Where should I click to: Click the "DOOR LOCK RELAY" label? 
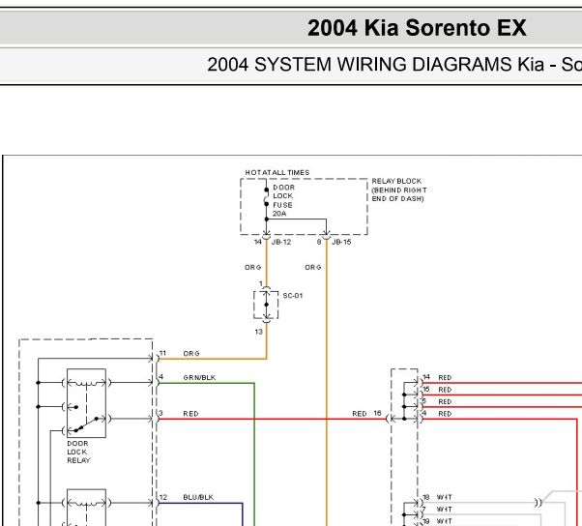point(78,453)
